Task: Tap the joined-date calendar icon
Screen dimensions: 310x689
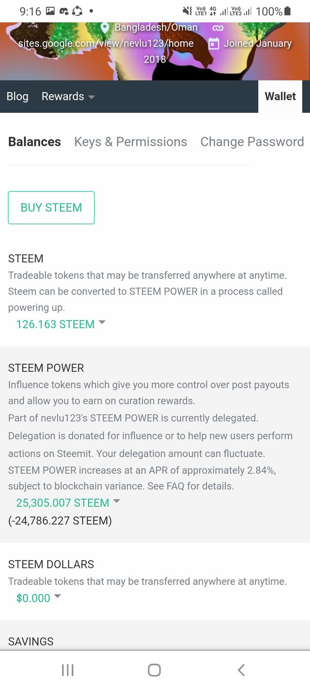Action: pos(214,44)
